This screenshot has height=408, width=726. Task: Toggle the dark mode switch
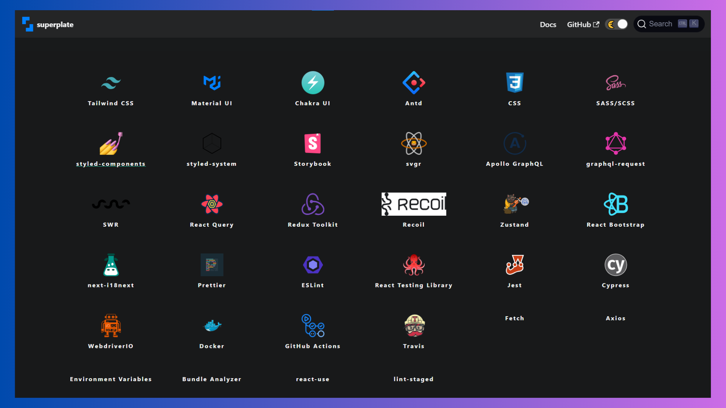pyautogui.click(x=617, y=24)
